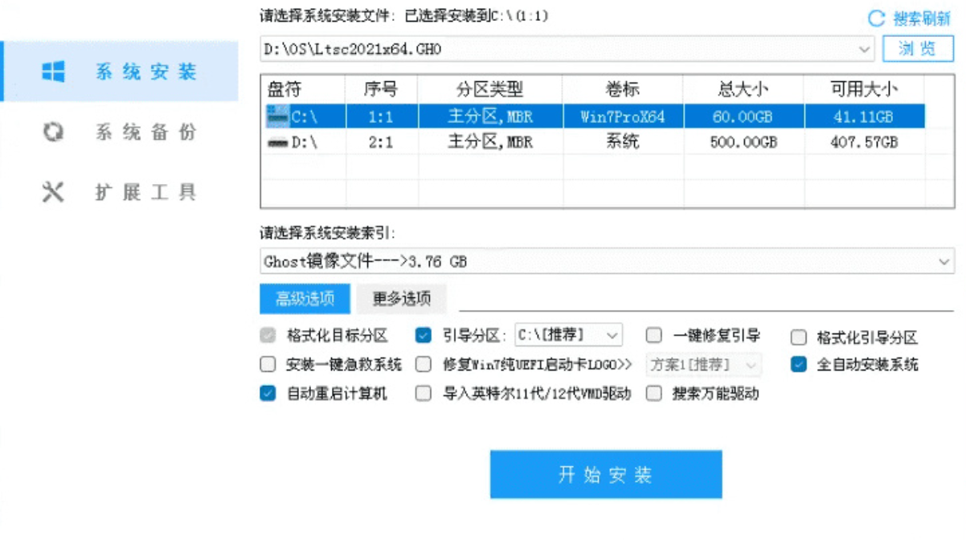The height and width of the screenshot is (540, 966).
Task: Click the Windows logo icon beside 系统安装
Action: click(54, 72)
